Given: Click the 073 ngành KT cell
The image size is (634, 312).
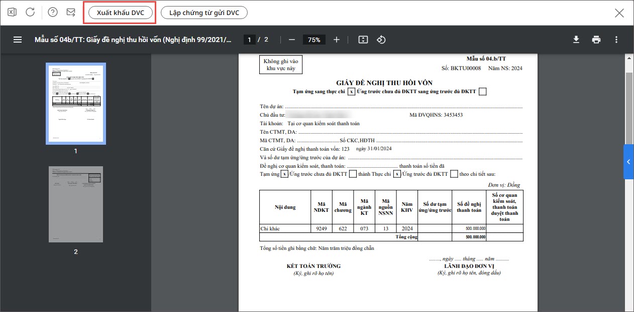Looking at the screenshot, I should [x=364, y=229].
